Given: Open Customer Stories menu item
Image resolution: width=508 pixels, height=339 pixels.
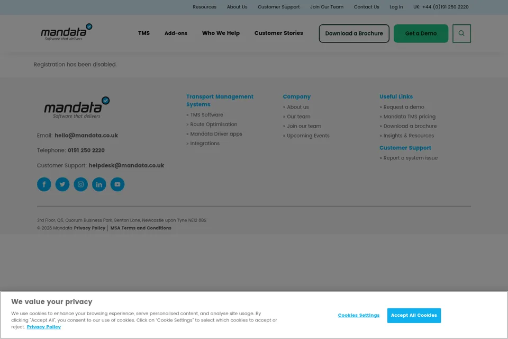Looking at the screenshot, I should (x=279, y=33).
